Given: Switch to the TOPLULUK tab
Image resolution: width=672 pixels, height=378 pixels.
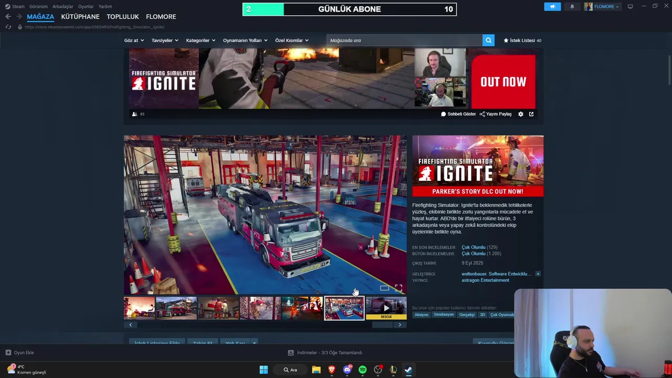Looking at the screenshot, I should click(123, 17).
